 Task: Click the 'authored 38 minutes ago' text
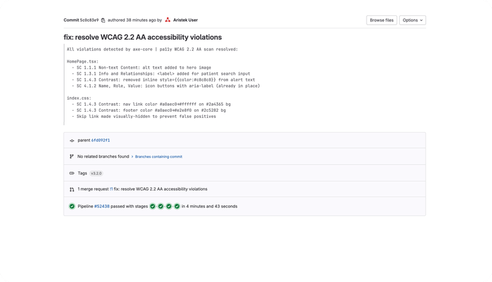(132, 20)
